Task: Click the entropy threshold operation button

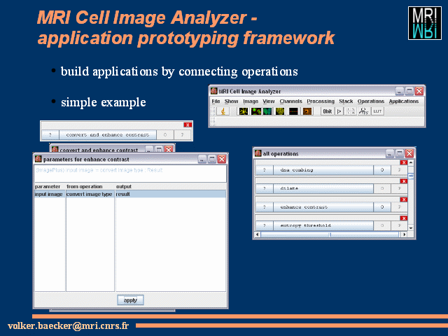Action: (323, 225)
